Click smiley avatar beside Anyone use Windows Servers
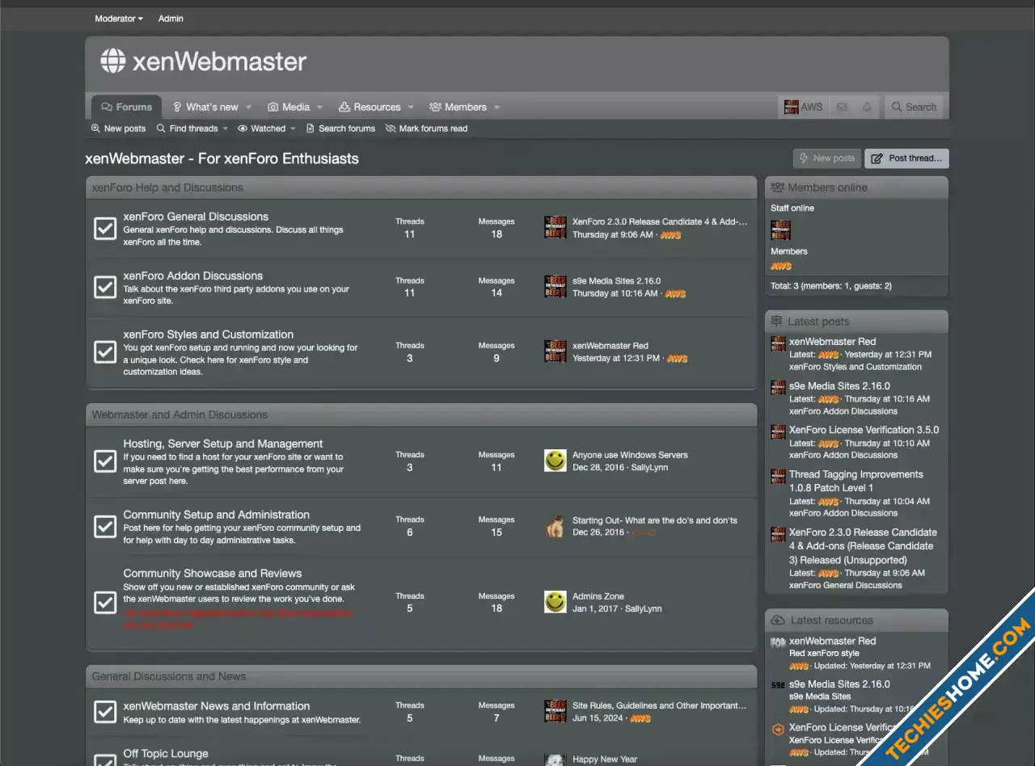The image size is (1035, 766). (556, 461)
